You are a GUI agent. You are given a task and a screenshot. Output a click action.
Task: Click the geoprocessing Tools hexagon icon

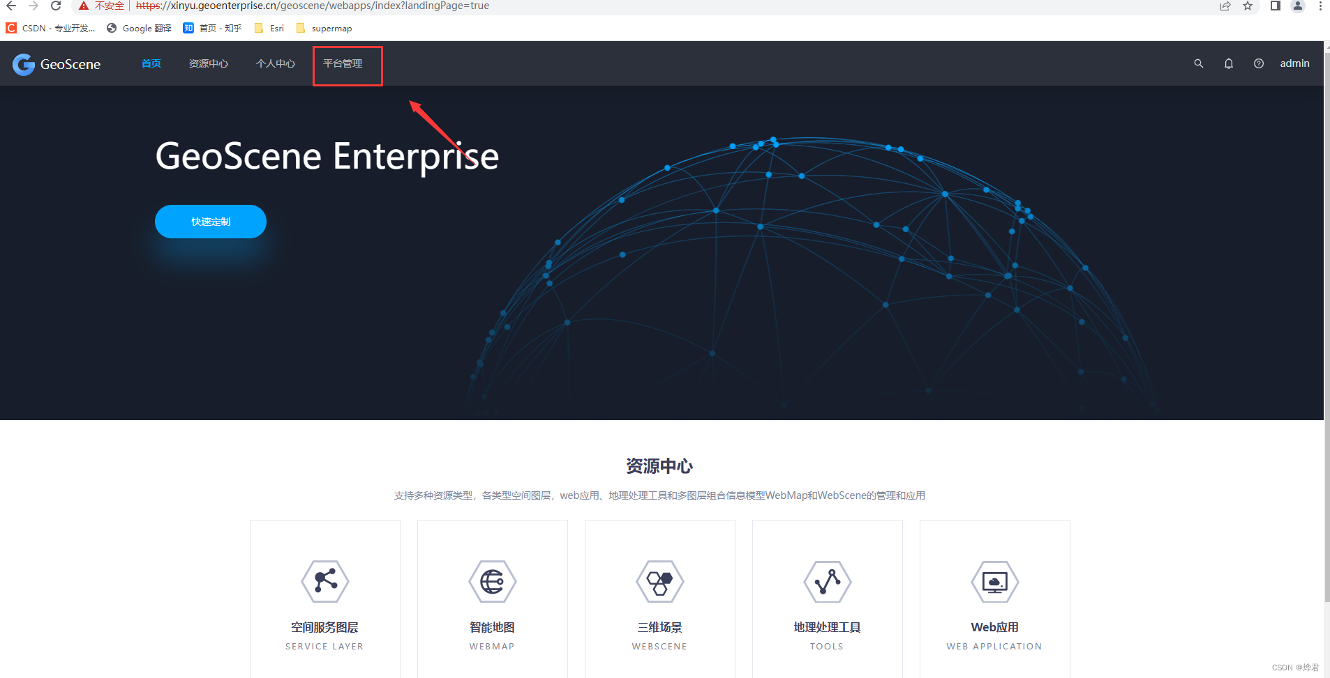click(x=828, y=581)
